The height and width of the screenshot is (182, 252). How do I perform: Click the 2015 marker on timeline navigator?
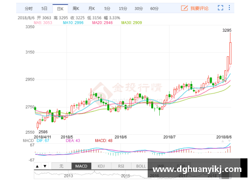point(125,176)
